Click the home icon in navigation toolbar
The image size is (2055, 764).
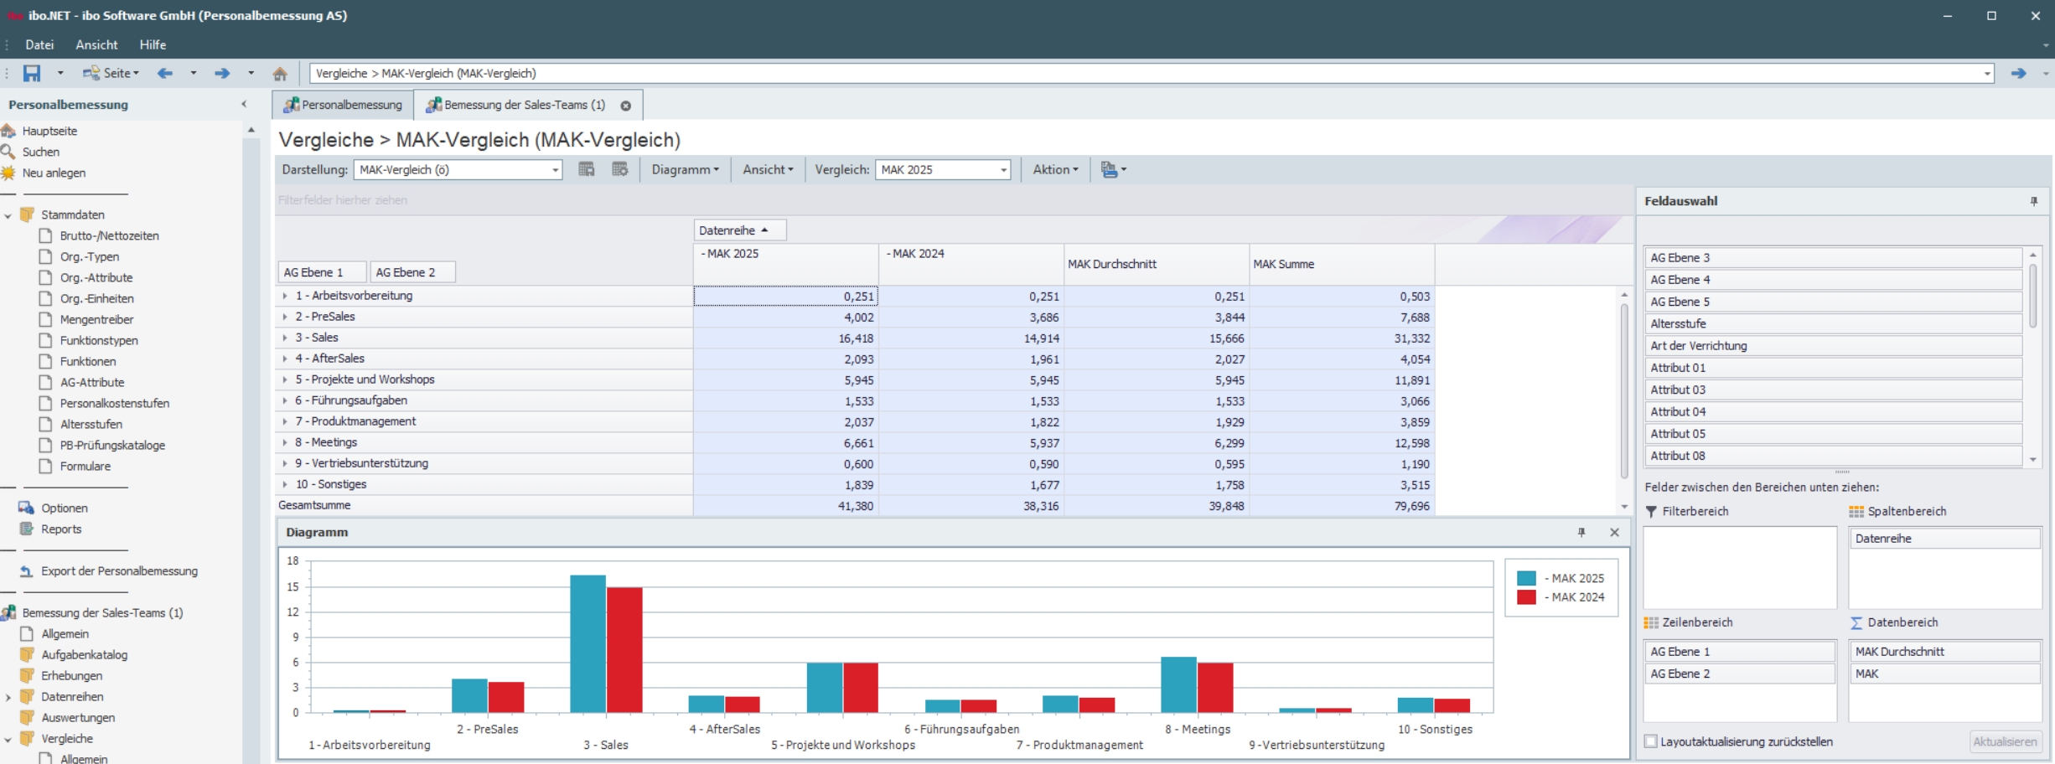(280, 74)
